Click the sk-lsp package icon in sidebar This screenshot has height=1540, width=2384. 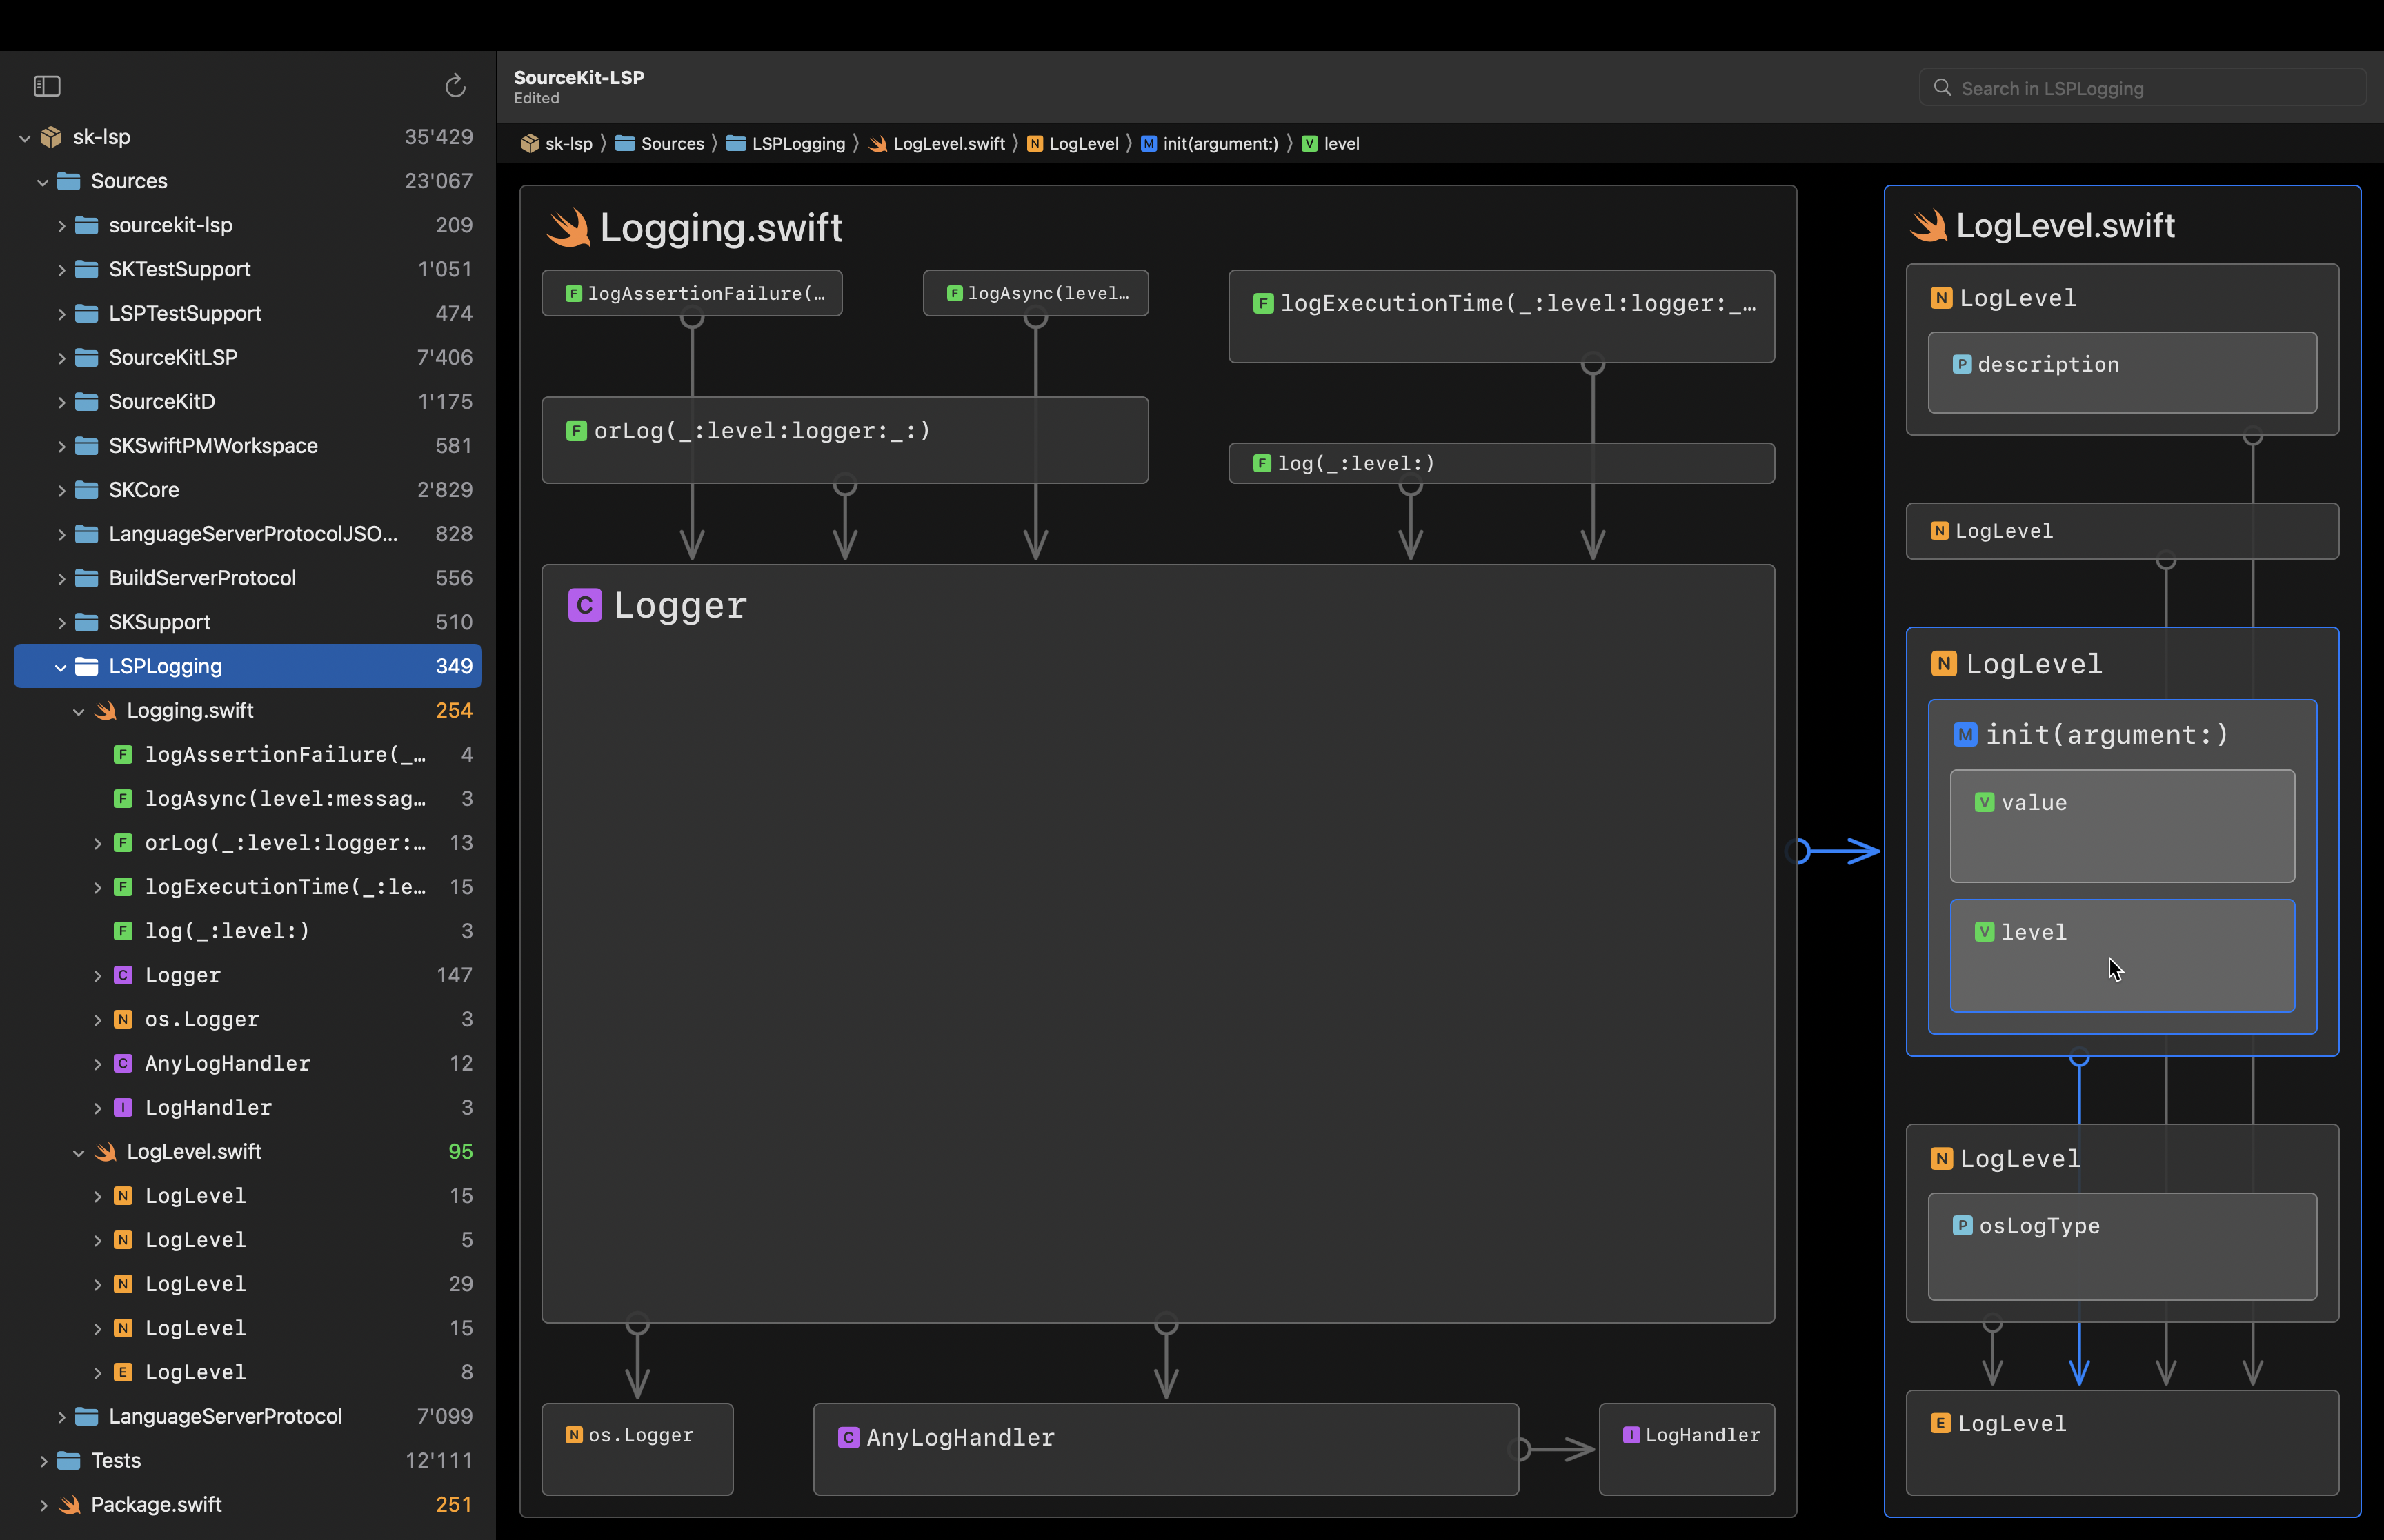[51, 137]
